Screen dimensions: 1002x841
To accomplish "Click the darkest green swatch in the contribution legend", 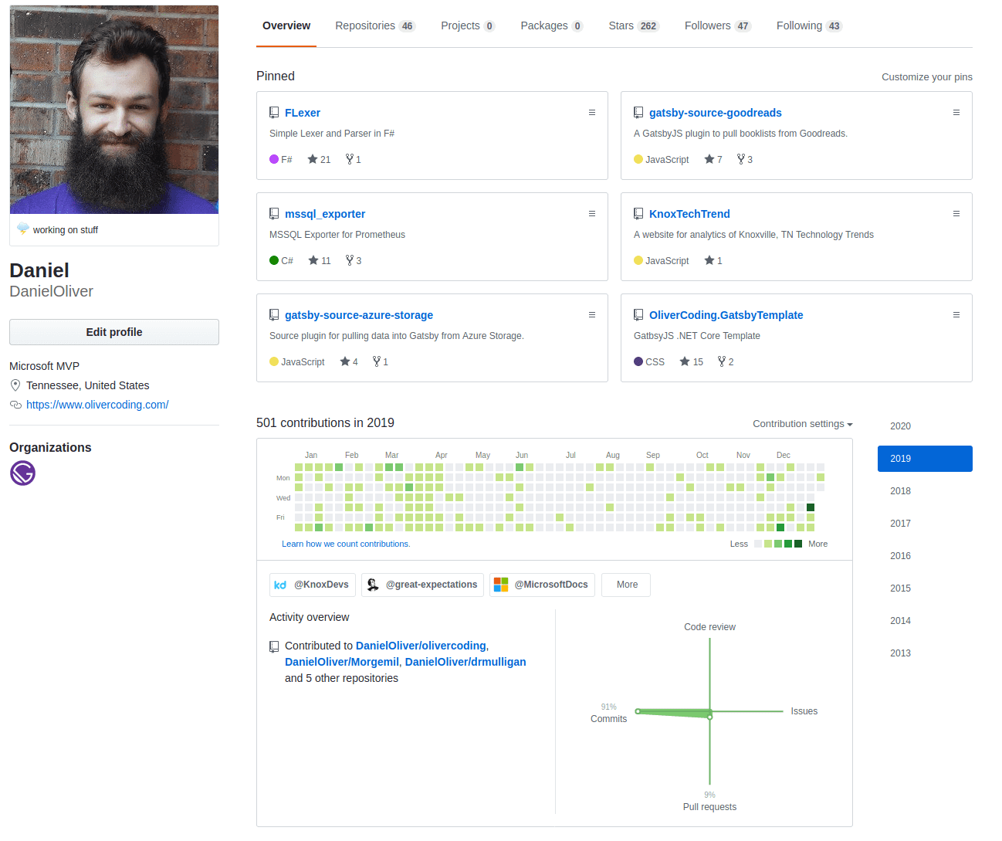I will click(x=799, y=544).
